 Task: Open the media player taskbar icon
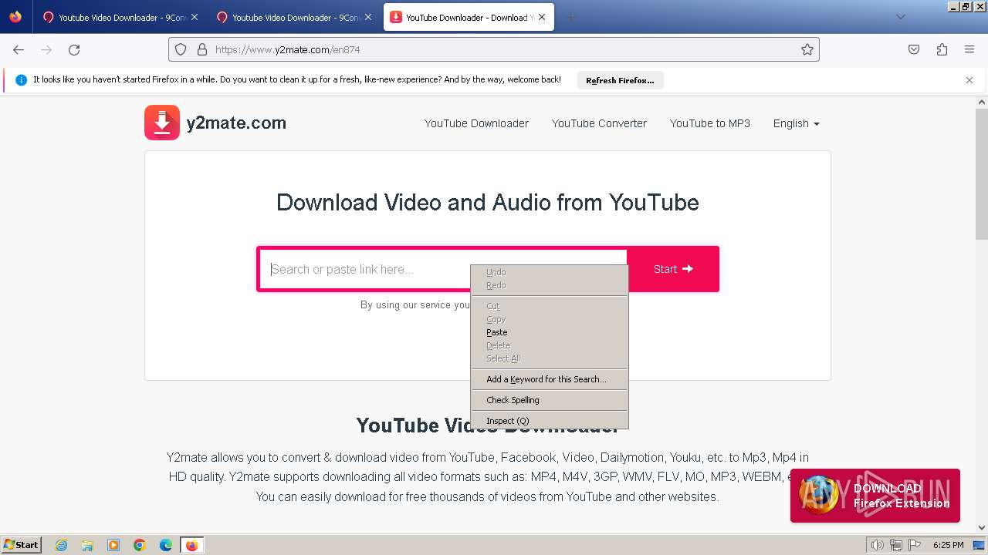(x=113, y=545)
